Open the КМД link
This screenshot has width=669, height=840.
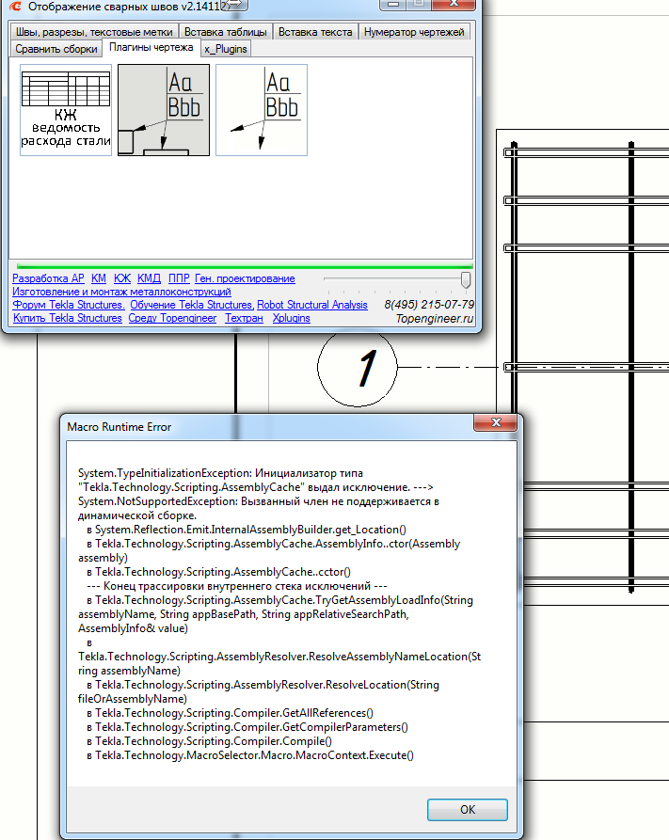coord(149,278)
